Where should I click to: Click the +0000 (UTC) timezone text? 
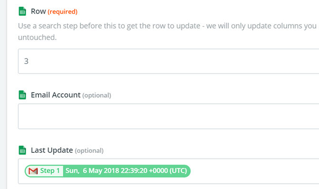click(168, 171)
